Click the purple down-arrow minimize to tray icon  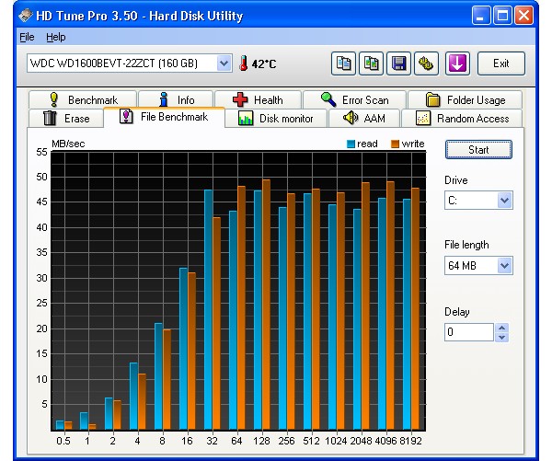click(x=457, y=63)
